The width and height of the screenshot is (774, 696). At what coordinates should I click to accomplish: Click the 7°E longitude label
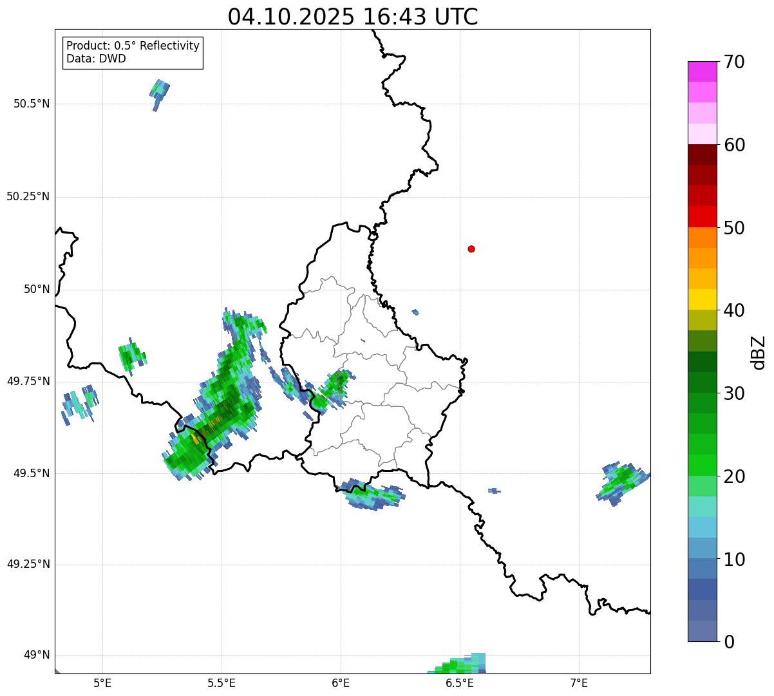coord(579,682)
